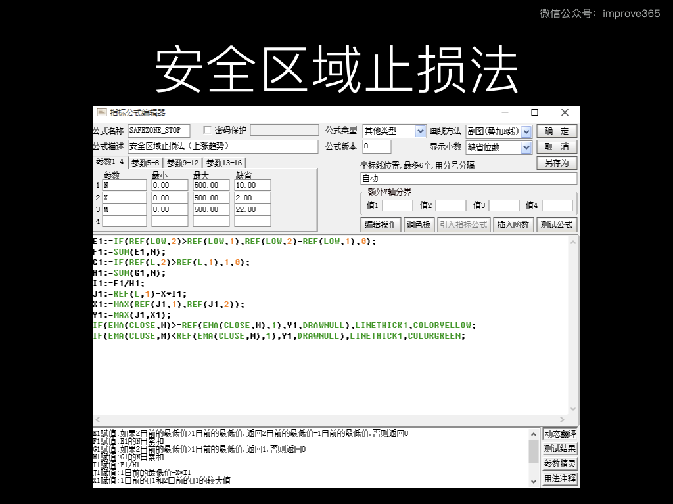Viewport: 673px width, 504px height.
Task: Enable the 密码保护 checkbox
Action: (208, 131)
